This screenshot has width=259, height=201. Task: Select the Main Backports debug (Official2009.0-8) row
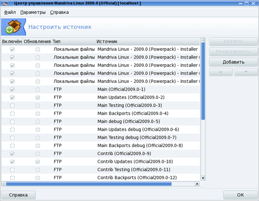point(101,145)
